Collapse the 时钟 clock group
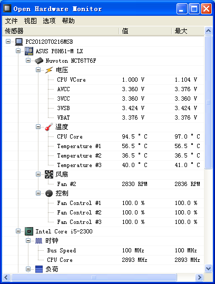The image size is (215, 284). coord(28,240)
